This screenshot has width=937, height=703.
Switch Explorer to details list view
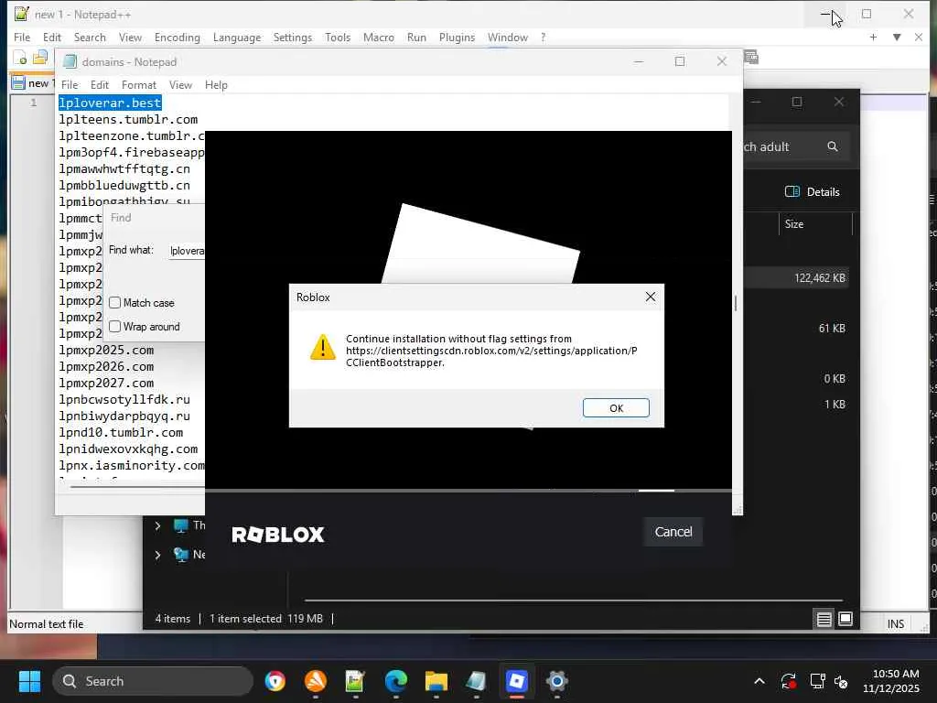(x=824, y=620)
